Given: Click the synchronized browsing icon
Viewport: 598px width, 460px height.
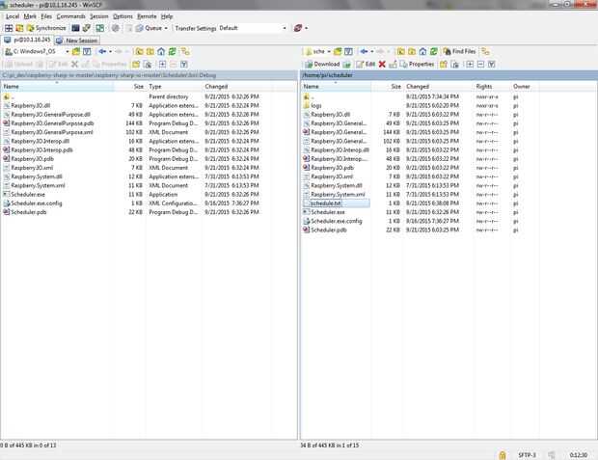Looking at the screenshot, I should point(100,28).
